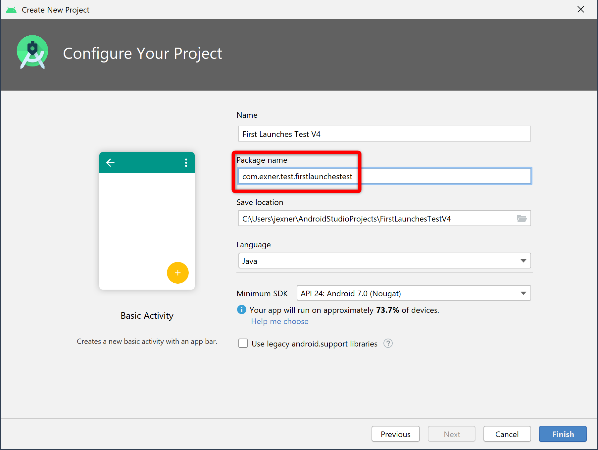598x450 pixels.
Task: Click the Android icon in title bar
Action: pyautogui.click(x=11, y=10)
